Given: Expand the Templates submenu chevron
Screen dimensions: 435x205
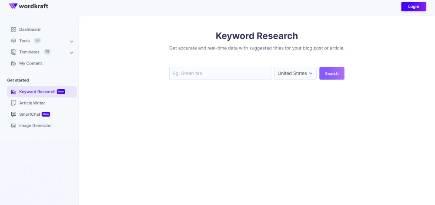Looking at the screenshot, I should pos(71,52).
